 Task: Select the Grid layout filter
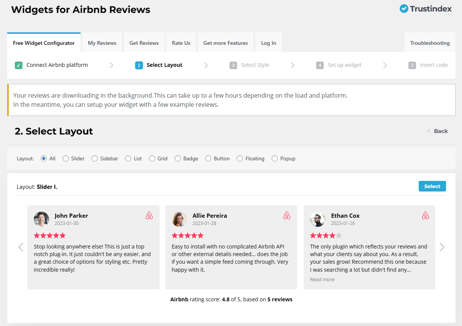pyautogui.click(x=153, y=158)
